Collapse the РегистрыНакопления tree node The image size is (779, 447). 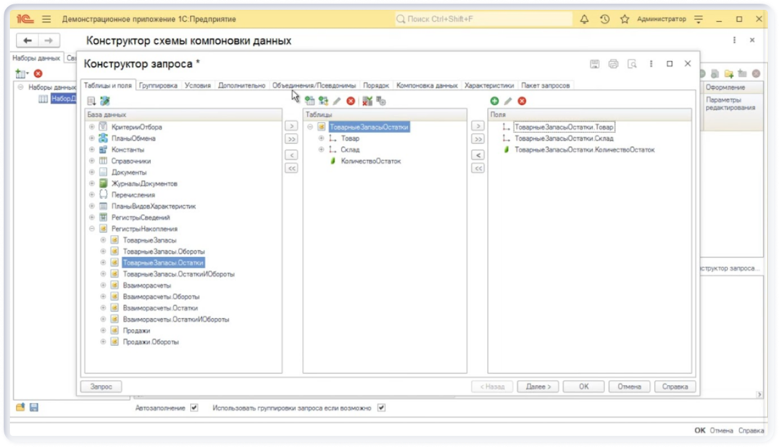(92, 229)
